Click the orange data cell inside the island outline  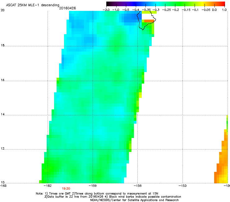pyautogui.click(x=149, y=21)
